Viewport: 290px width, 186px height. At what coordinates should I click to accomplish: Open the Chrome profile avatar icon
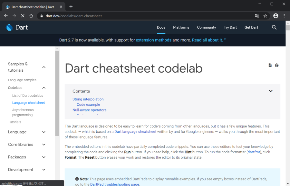[x=275, y=16]
